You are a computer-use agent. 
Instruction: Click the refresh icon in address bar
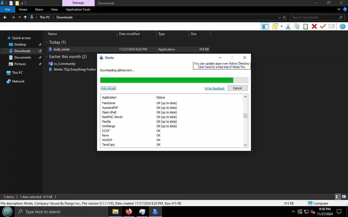[284, 17]
